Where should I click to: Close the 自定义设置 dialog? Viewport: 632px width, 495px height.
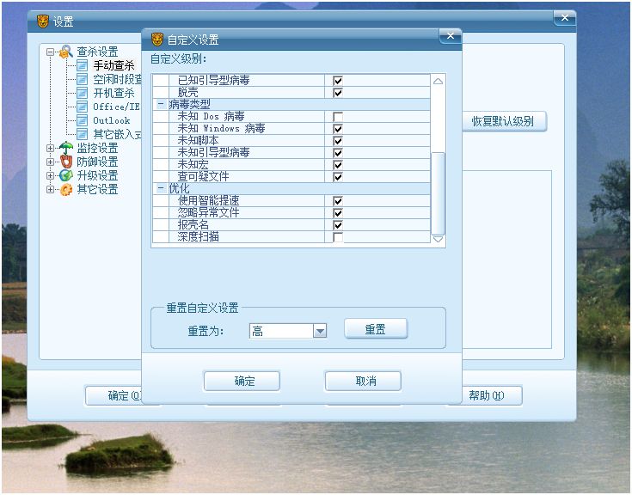[451, 36]
